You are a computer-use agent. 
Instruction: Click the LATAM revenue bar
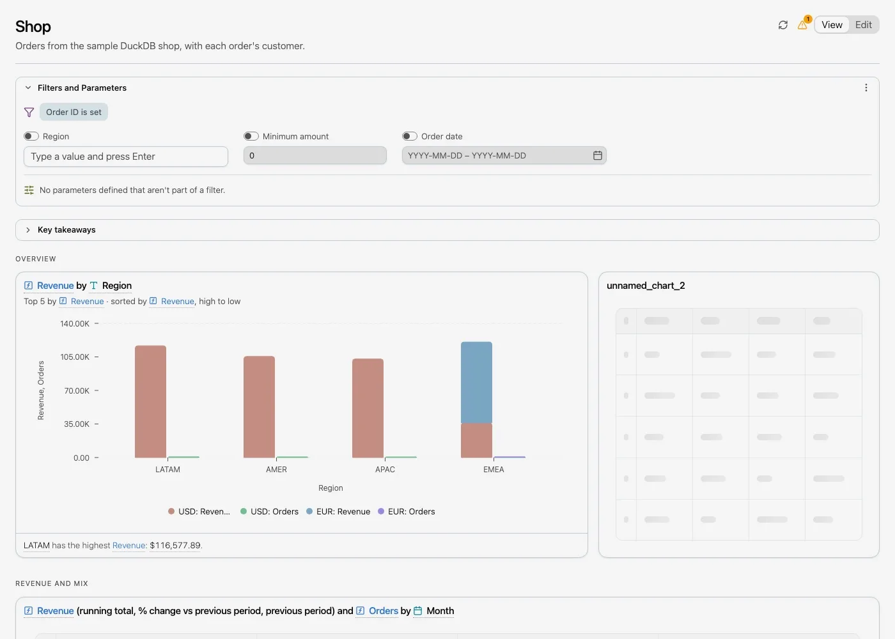click(x=151, y=401)
